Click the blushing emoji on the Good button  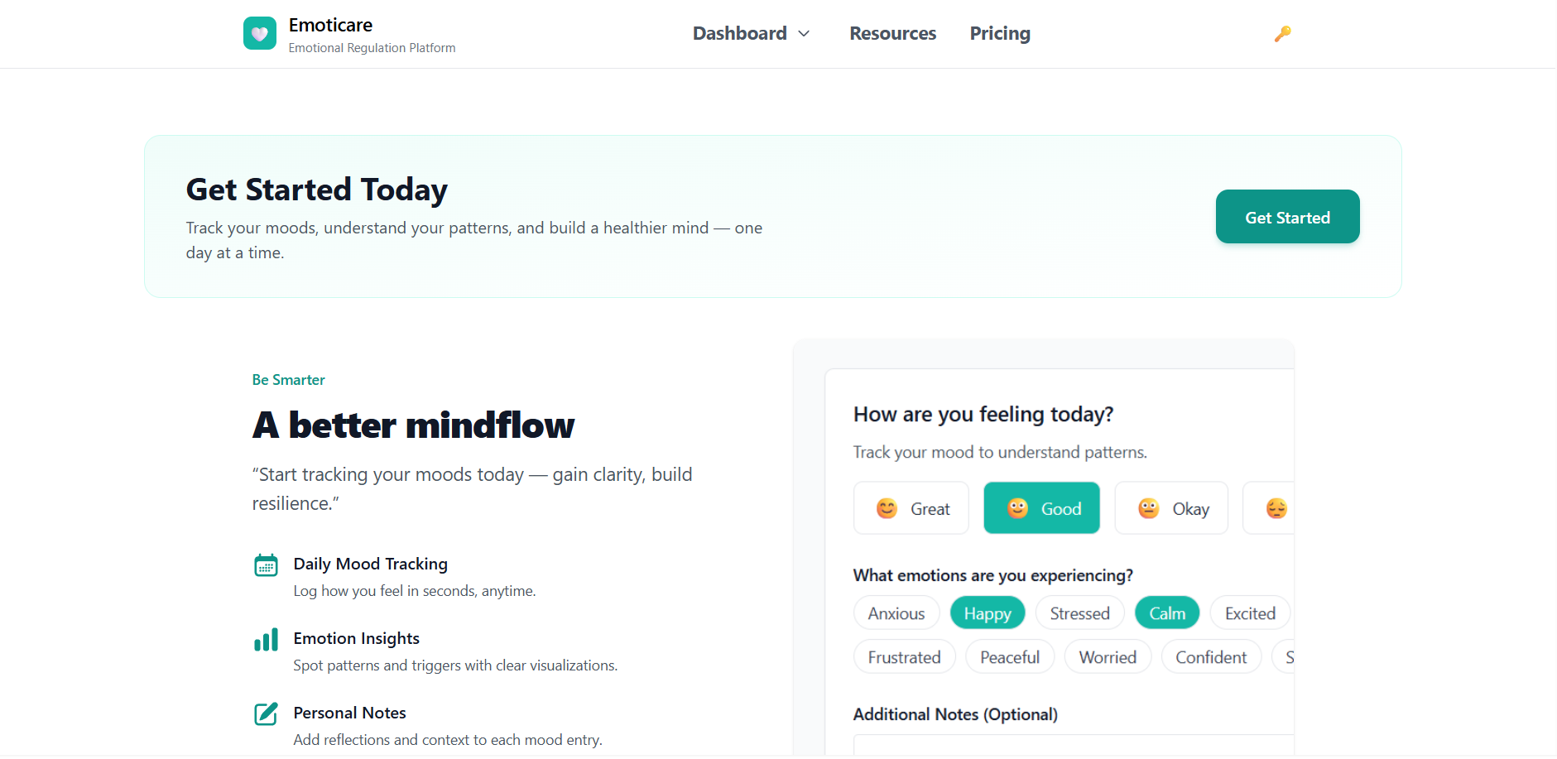[1016, 508]
